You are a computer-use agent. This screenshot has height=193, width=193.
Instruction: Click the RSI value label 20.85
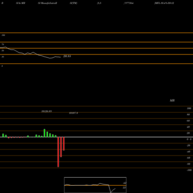67,56
